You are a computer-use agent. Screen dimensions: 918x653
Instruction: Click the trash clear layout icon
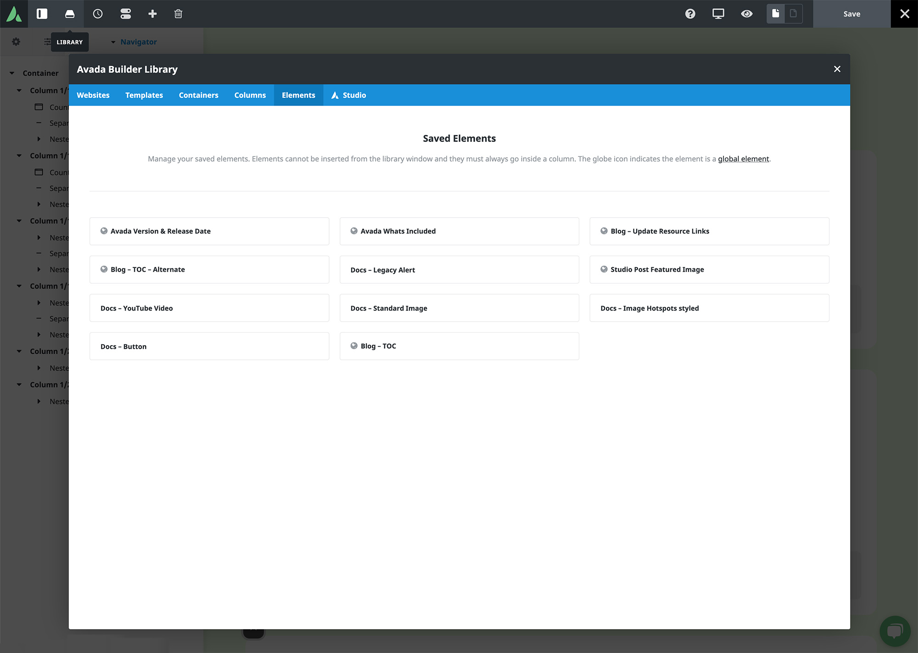point(179,14)
